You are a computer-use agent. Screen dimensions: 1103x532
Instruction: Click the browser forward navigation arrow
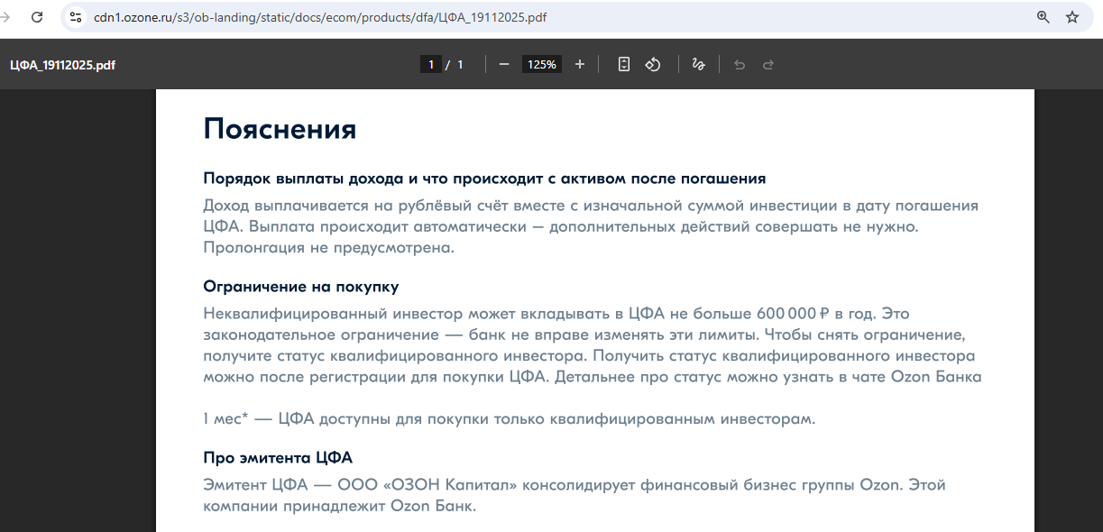(x=5, y=17)
